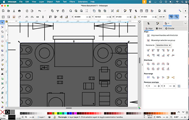Expand the tool controls overflow arrow
Screen dimensions: 189x120
click(186, 17)
